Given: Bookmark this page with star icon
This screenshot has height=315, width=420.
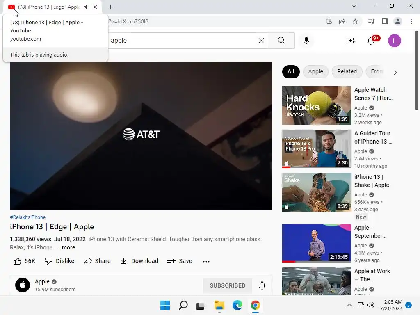Looking at the screenshot, I should coord(355,21).
